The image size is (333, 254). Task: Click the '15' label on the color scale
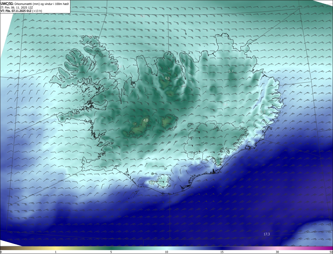(x=222, y=252)
